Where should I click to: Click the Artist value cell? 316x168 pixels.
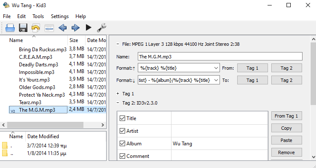click(220, 131)
